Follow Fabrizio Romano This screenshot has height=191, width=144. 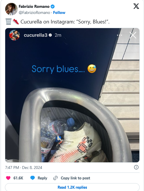59,12
